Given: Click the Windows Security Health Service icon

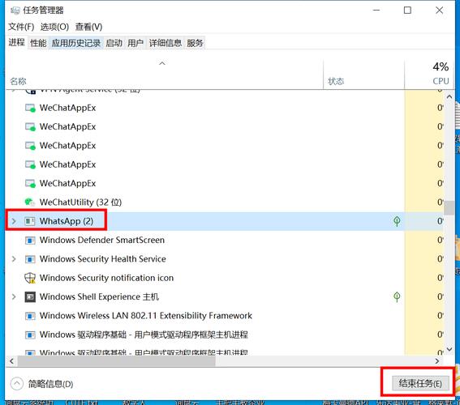Looking at the screenshot, I should (x=30, y=259).
